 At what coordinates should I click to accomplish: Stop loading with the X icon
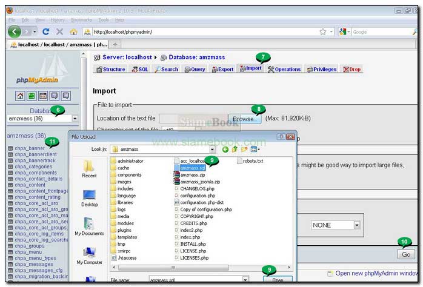coord(59,32)
